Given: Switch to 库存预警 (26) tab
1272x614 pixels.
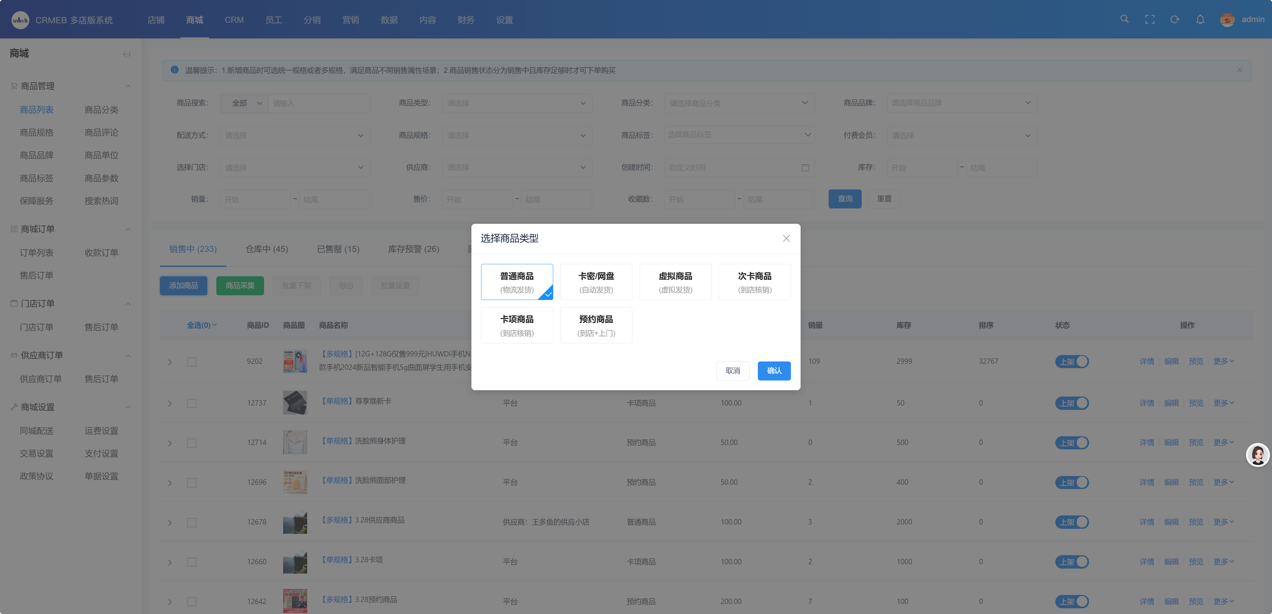Looking at the screenshot, I should tap(413, 249).
